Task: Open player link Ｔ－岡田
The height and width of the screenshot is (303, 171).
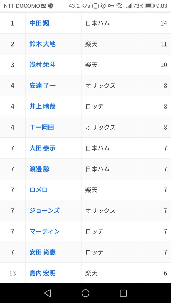Action: (x=42, y=127)
